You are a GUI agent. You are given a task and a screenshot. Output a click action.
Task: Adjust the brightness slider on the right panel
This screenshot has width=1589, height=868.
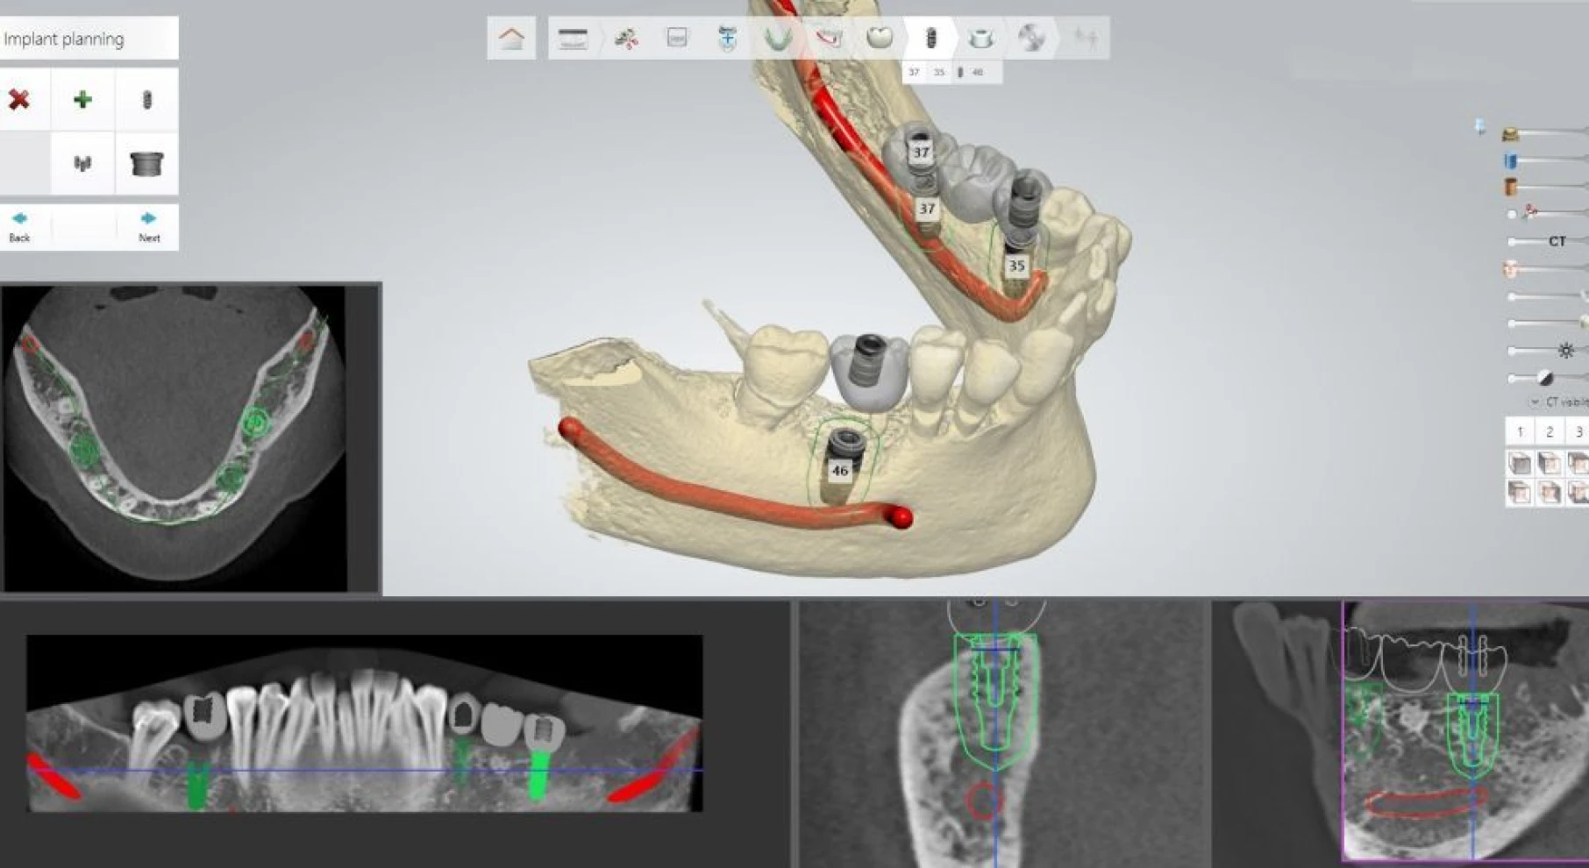[1511, 352]
